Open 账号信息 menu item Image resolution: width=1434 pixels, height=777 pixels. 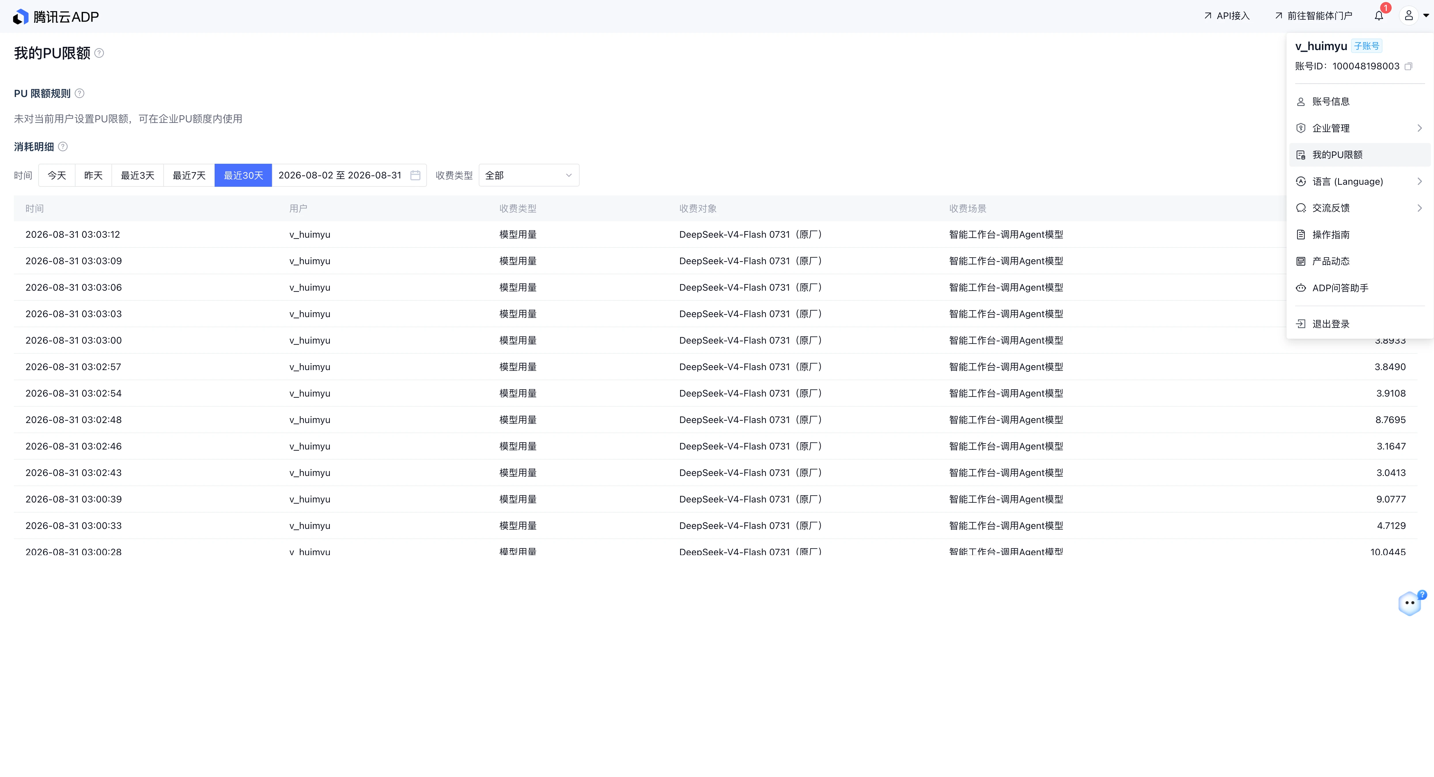(x=1359, y=101)
